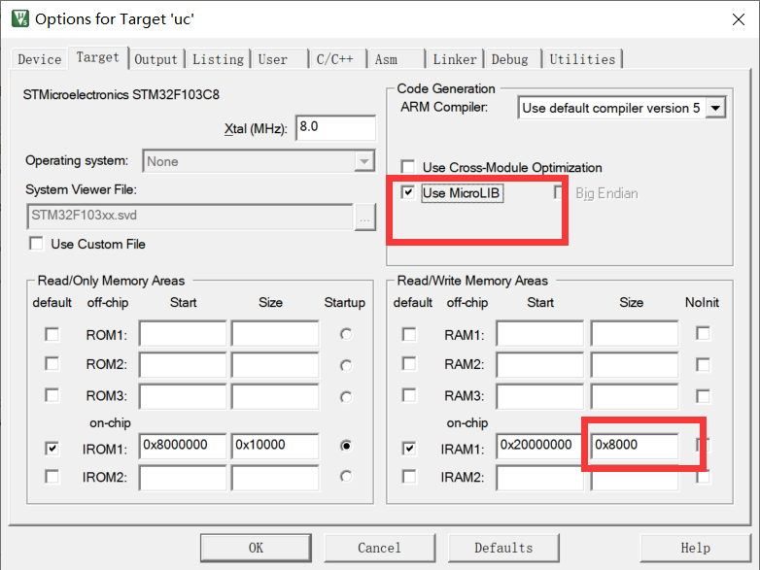Check the ROM3 default checkbox
Screen dimensions: 760x570
(x=52, y=395)
